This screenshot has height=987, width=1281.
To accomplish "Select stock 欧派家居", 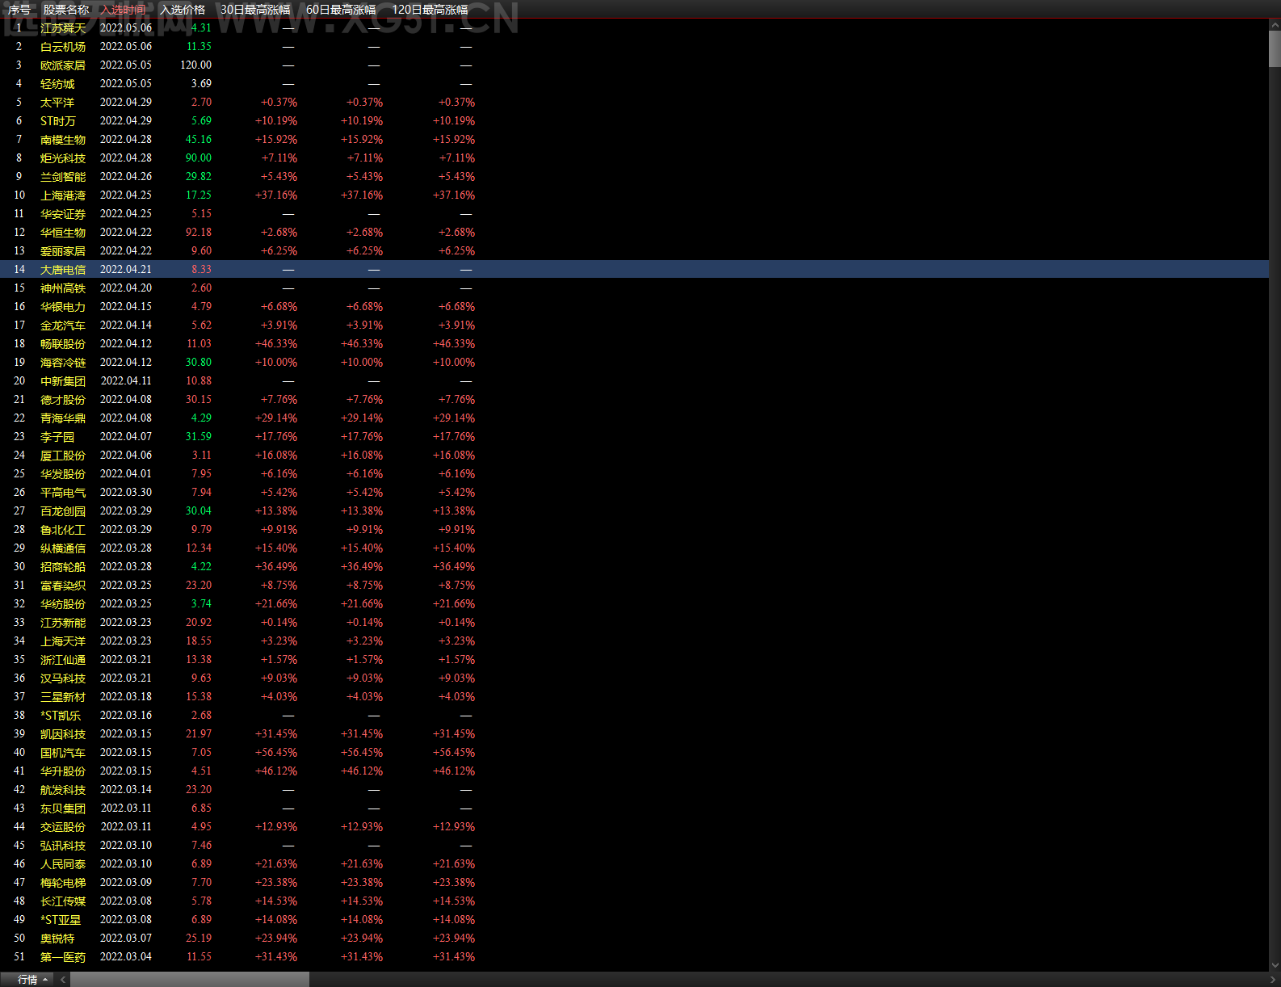I will pos(63,65).
